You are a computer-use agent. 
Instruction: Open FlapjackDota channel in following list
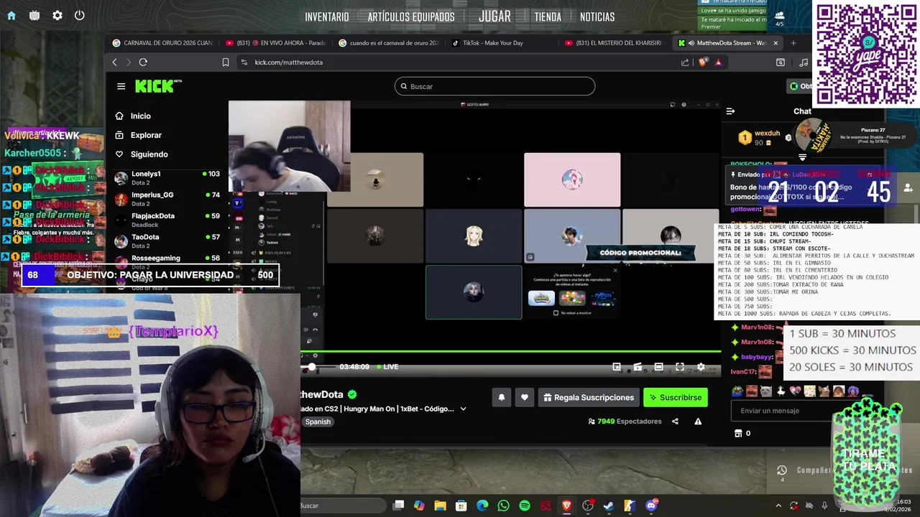click(167, 220)
